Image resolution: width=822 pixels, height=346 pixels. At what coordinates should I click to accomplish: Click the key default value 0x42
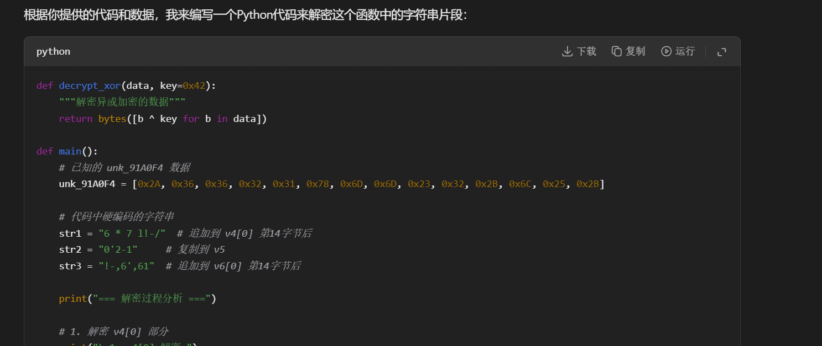click(194, 86)
